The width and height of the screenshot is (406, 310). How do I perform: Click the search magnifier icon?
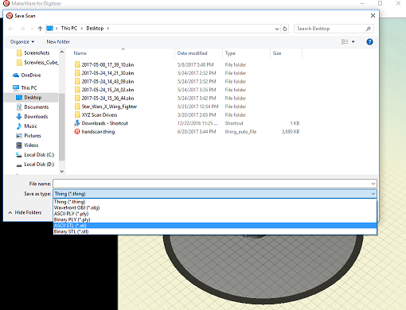[x=369, y=29]
